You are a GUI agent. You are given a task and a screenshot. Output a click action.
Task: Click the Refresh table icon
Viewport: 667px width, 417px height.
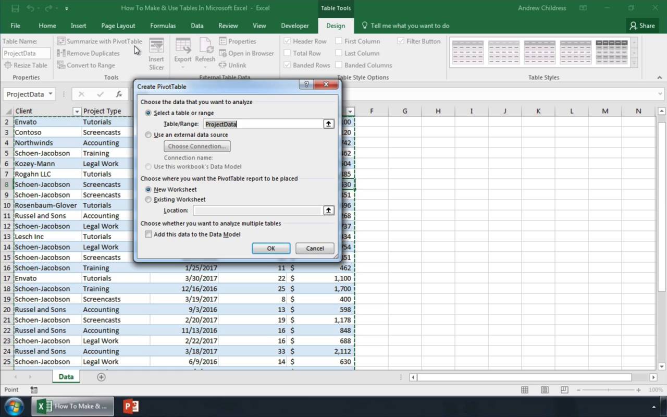coord(205,45)
